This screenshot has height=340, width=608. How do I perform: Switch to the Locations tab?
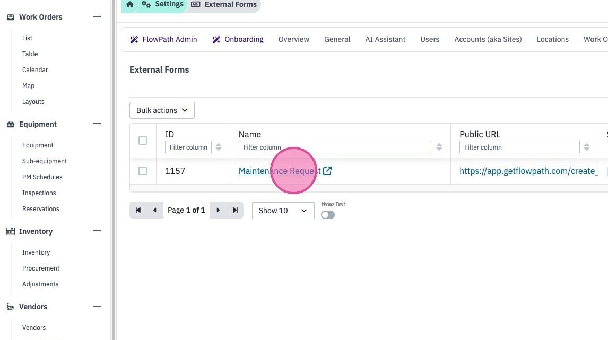click(552, 40)
